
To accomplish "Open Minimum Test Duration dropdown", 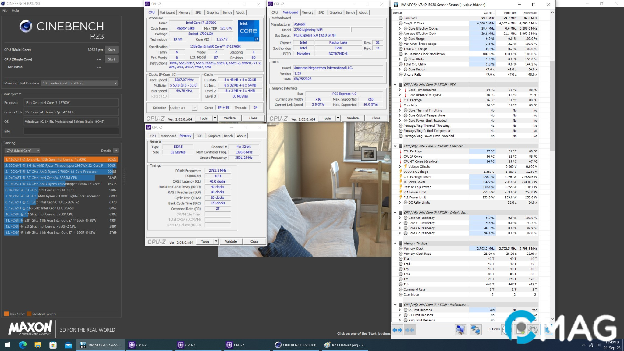I will [80, 83].
